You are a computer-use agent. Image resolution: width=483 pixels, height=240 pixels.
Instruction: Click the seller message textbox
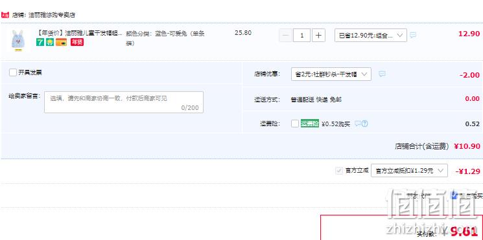tap(124, 102)
